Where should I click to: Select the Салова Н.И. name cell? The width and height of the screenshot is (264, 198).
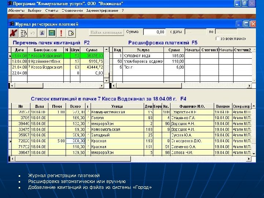pyautogui.click(x=192, y=153)
